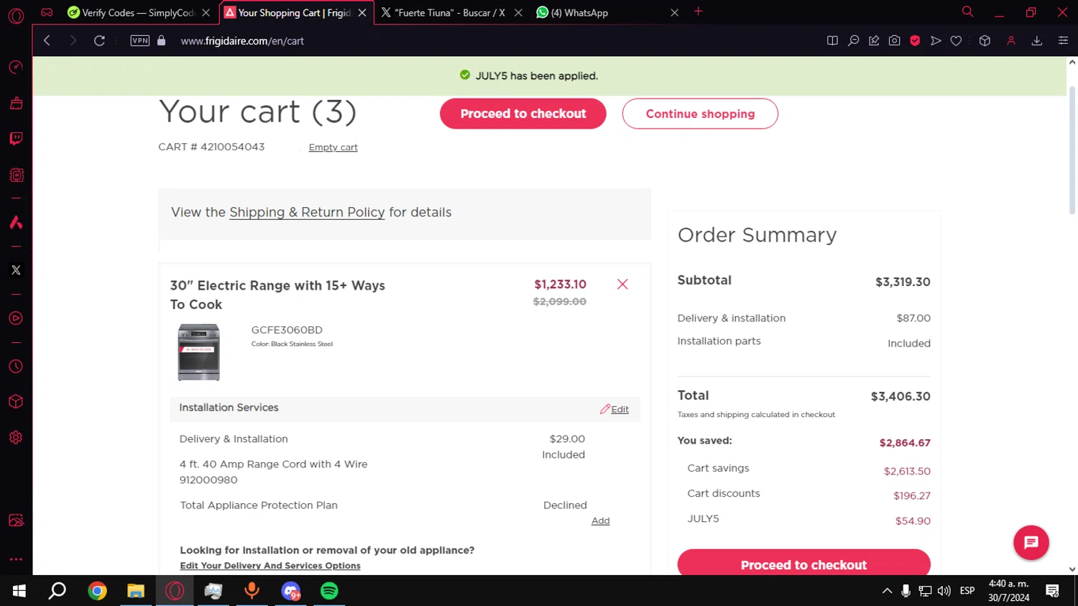1078x606 pixels.
Task: Open GX Cleaner chip icon in sidebar
Action: pyautogui.click(x=16, y=175)
